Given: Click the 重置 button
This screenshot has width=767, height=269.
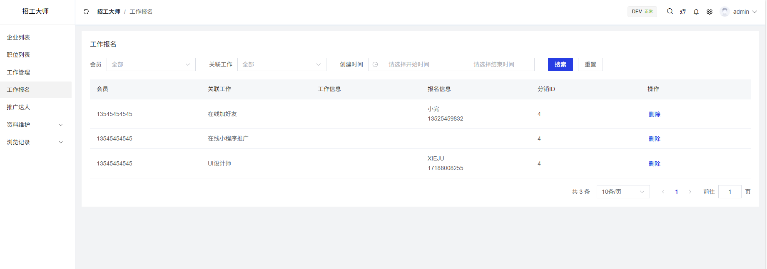Looking at the screenshot, I should [590, 64].
